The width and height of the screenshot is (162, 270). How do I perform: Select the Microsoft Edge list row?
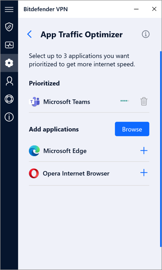(89, 151)
